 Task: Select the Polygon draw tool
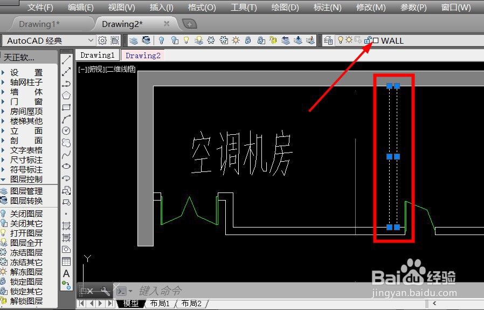[x=66, y=95]
